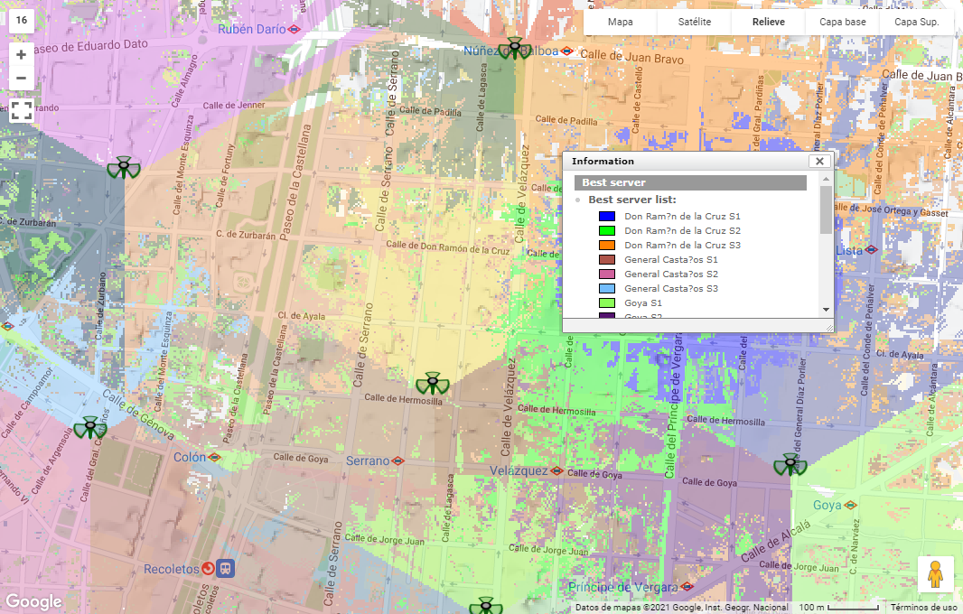Viewport: 963px width, 614px height.
Task: Select Don Ram?n de la Cruz S2 label
Action: tap(682, 231)
